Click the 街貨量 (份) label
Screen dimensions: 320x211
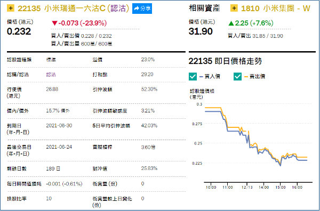click(105, 184)
